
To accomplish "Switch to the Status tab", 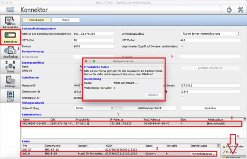I will [66, 20].
